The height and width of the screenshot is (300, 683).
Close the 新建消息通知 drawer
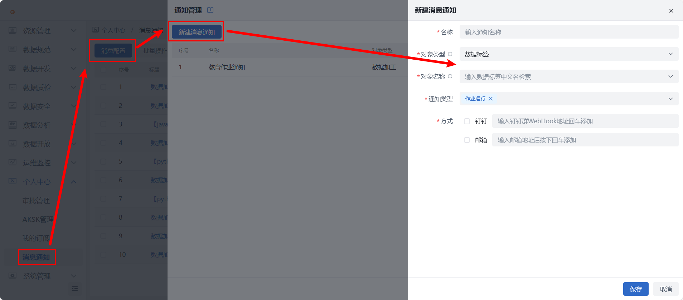[x=671, y=11]
